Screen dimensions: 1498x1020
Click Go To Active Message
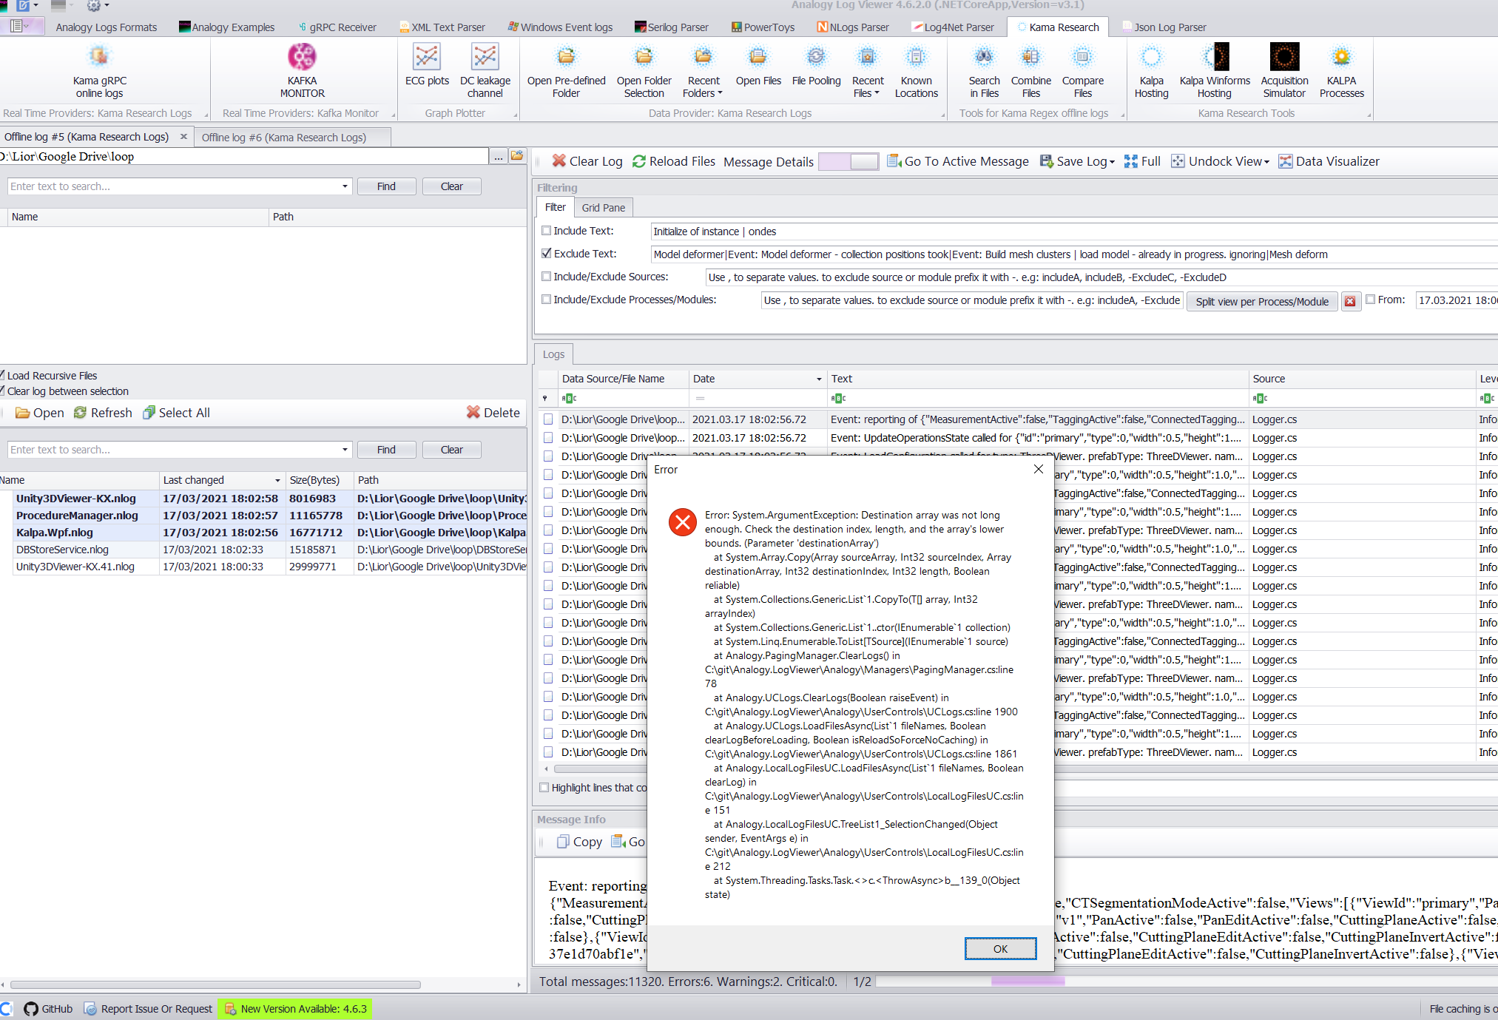(958, 161)
